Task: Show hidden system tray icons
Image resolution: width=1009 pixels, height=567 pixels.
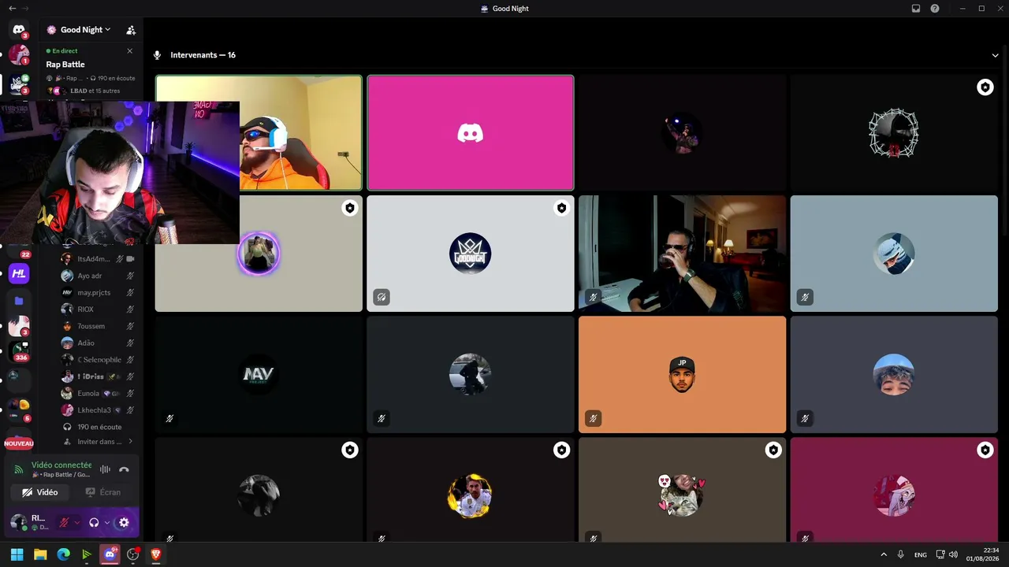Action: [883, 554]
